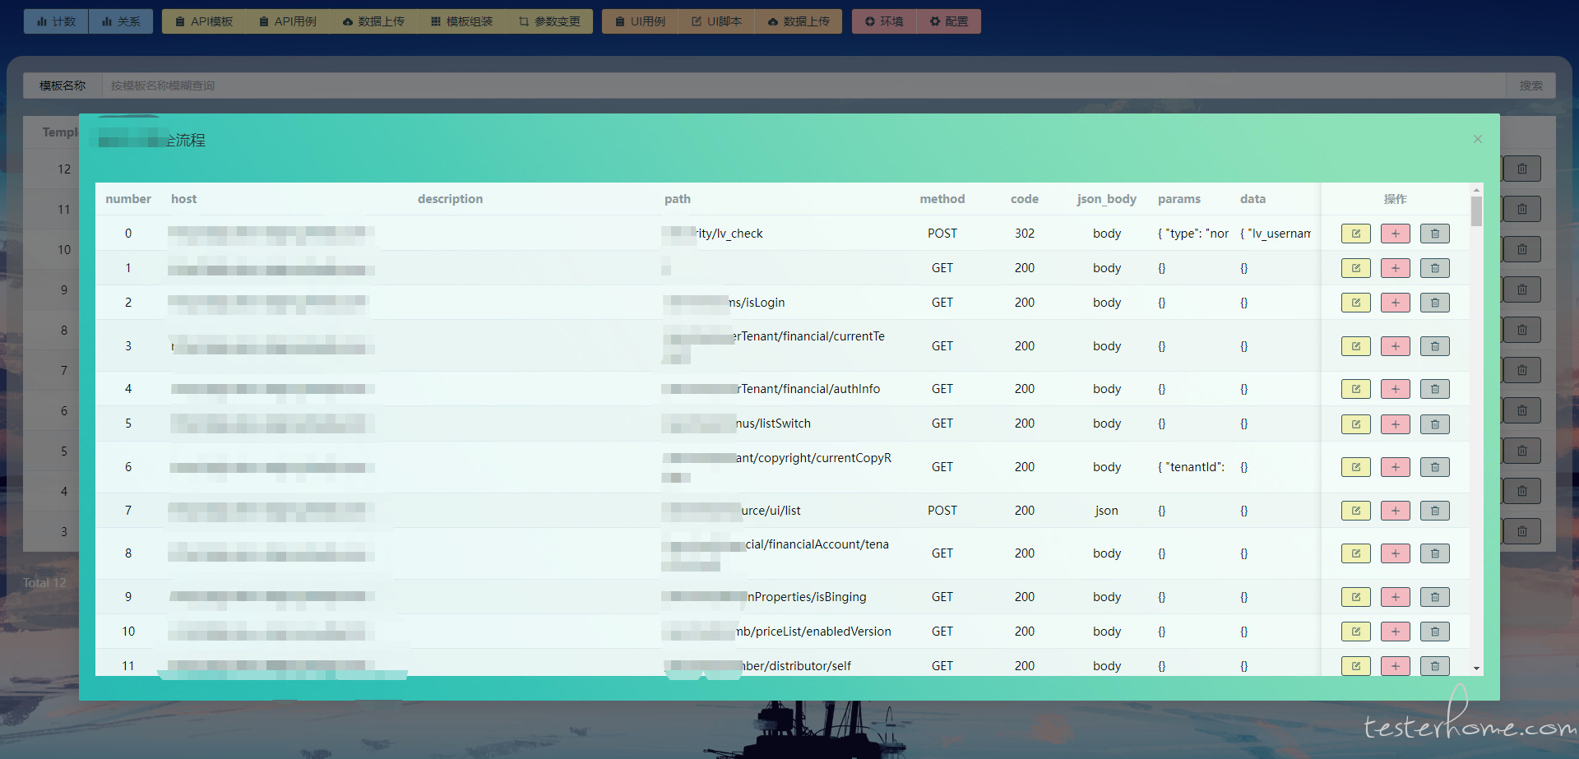
Task: Open 配置 settings button
Action: click(x=949, y=21)
